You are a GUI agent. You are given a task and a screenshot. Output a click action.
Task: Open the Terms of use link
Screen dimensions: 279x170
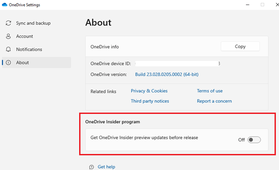[210, 91]
